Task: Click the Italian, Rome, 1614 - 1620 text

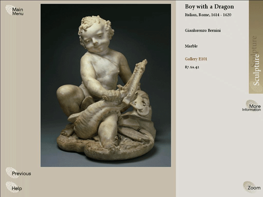Action: (x=208, y=15)
